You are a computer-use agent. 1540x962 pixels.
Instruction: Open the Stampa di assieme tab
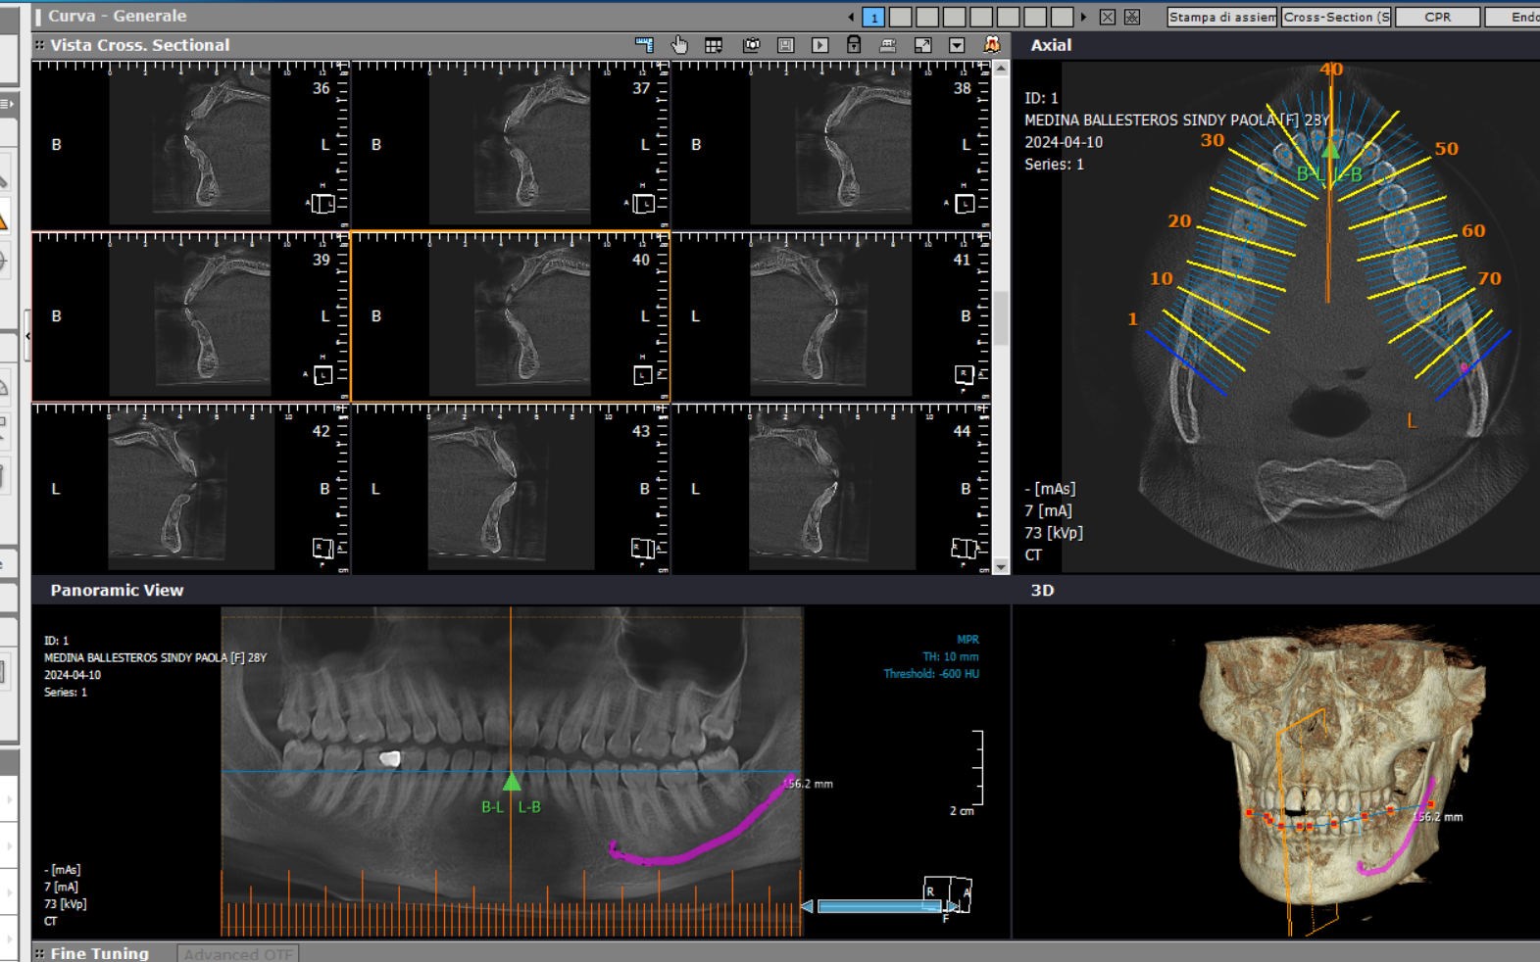[1222, 17]
